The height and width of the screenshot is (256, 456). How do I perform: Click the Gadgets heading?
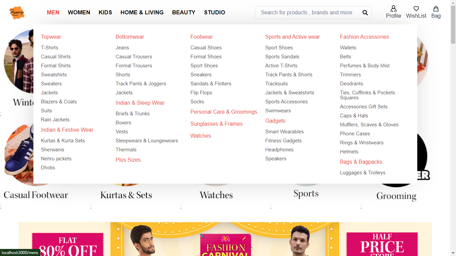coord(275,121)
